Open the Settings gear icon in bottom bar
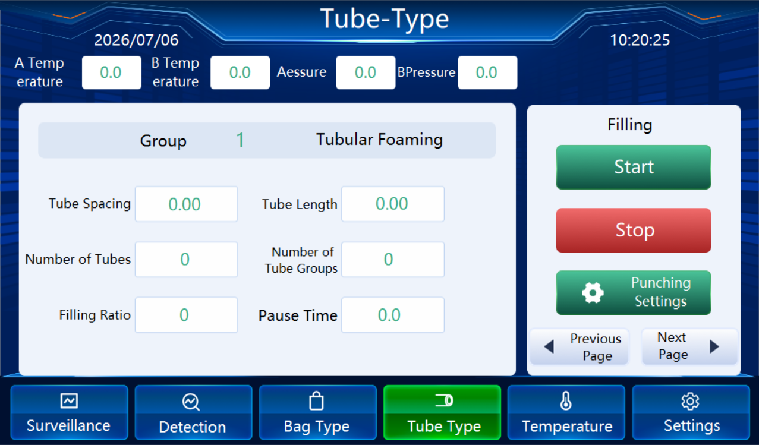This screenshot has height=445, width=759. [x=690, y=402]
